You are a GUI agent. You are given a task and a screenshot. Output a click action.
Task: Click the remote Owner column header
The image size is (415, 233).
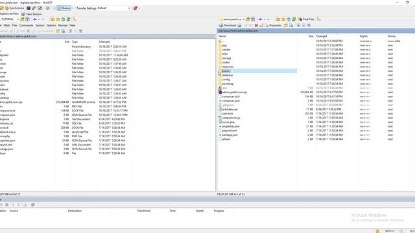click(392, 36)
